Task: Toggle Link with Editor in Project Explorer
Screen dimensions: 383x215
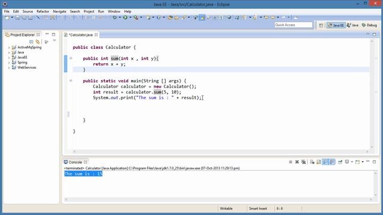Action: 37,42
